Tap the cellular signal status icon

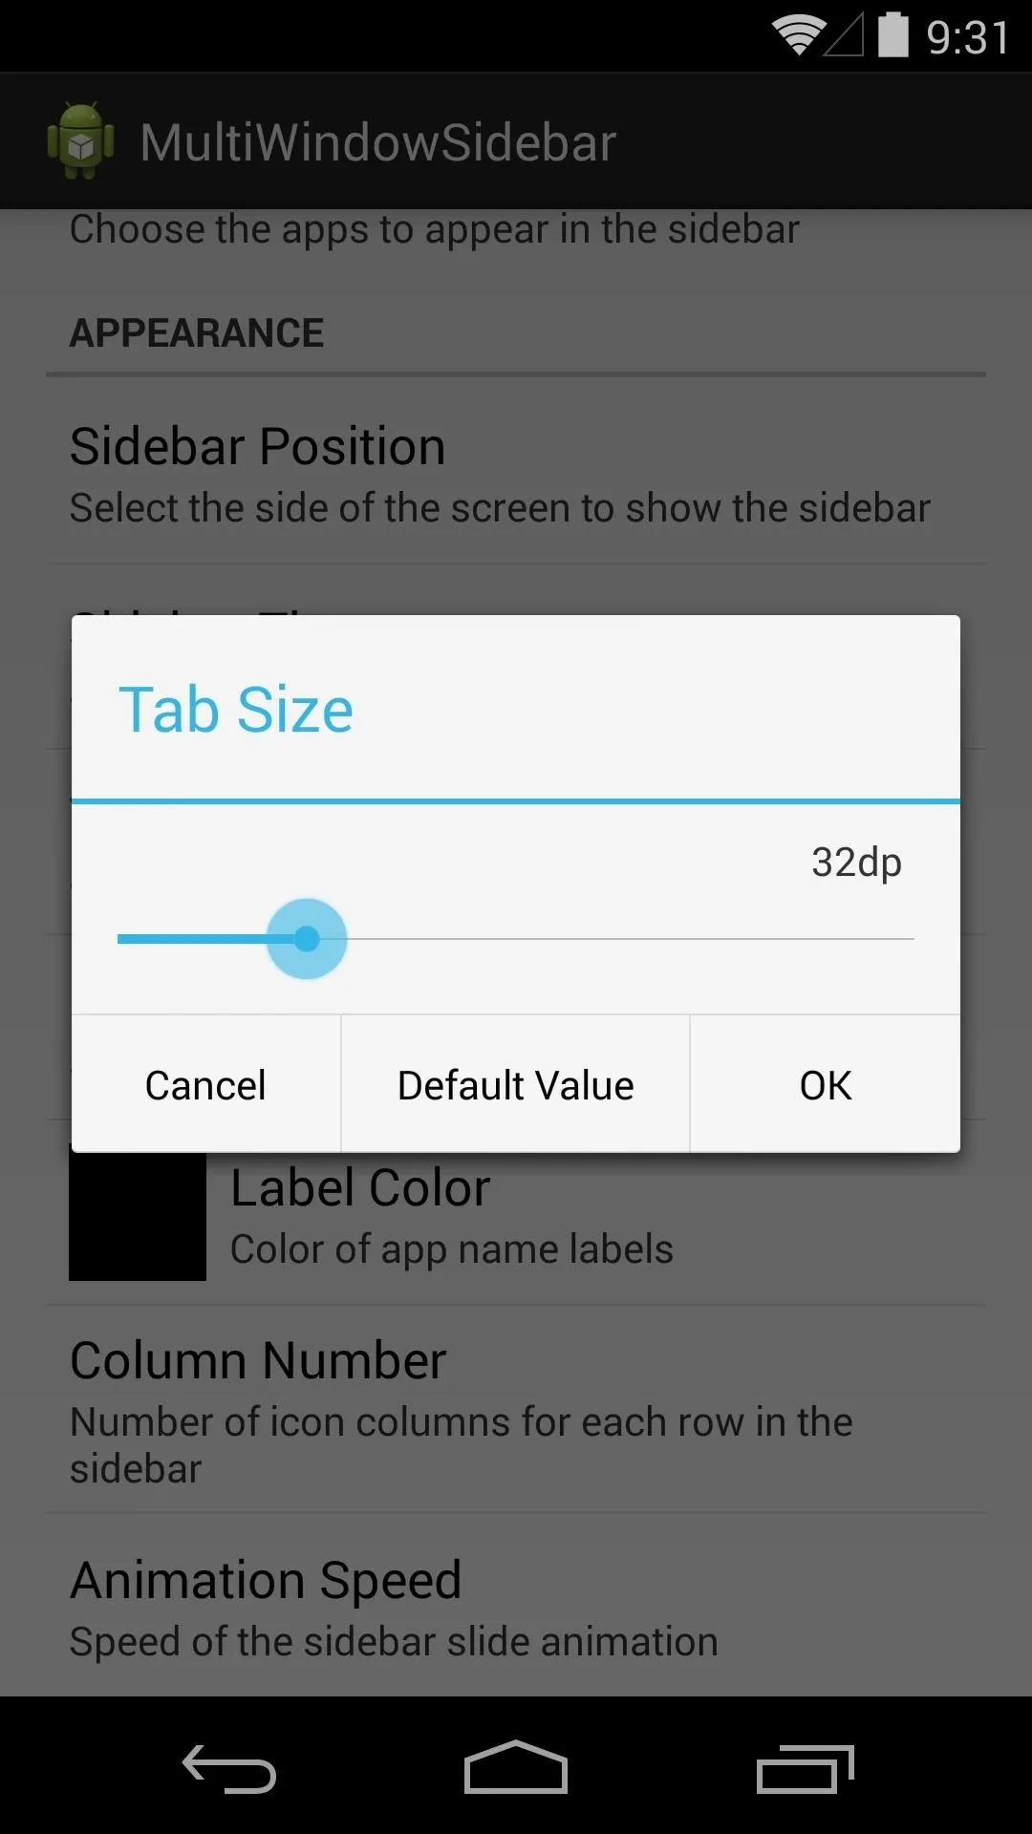tap(845, 36)
